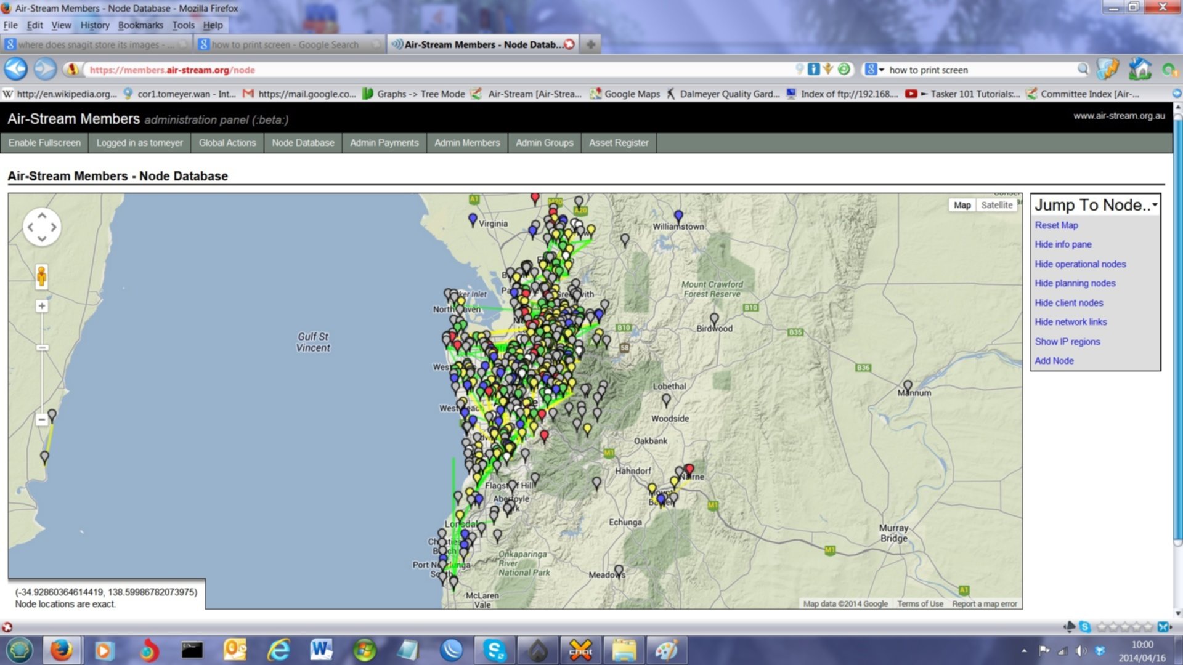Toggle Hide operational nodes
Viewport: 1183px width, 665px height.
pyautogui.click(x=1080, y=264)
